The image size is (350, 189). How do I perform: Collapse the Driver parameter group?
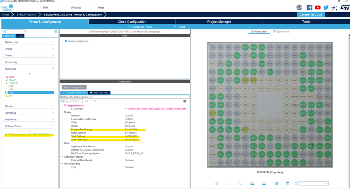pos(62,143)
